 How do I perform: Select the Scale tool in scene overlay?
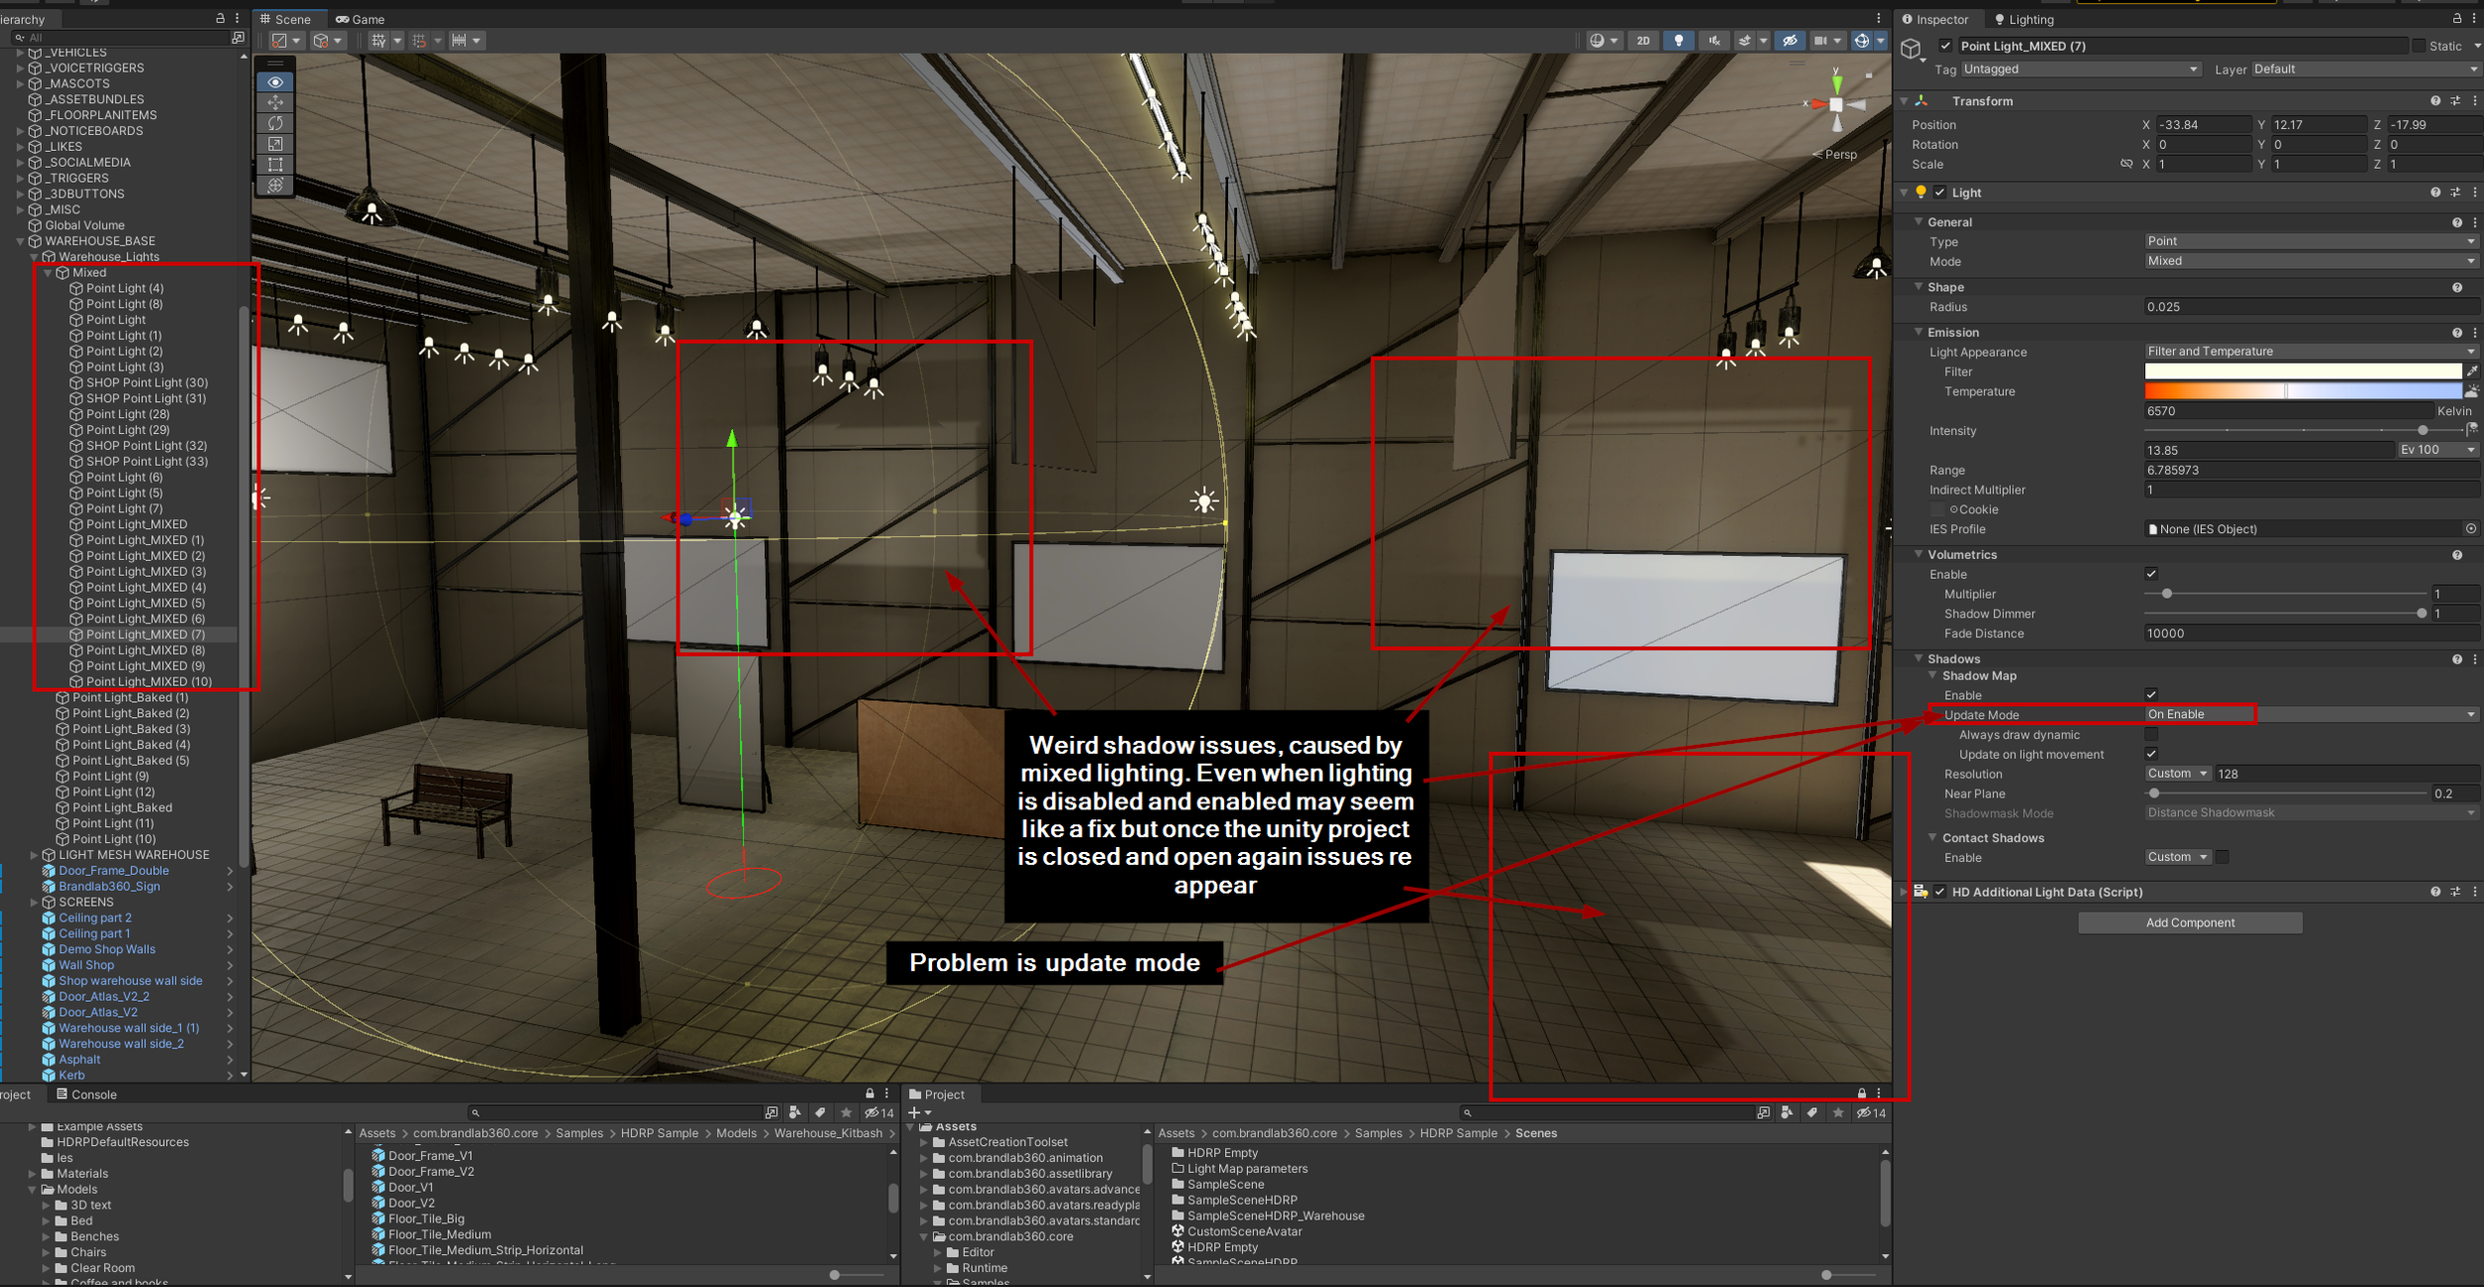coord(275,144)
